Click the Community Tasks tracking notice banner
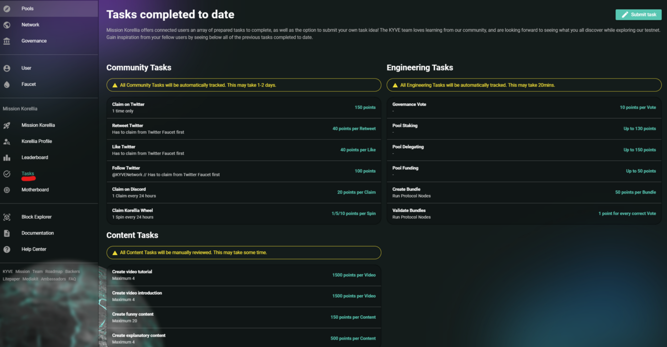Screen dimensions: 667x347 243,85
